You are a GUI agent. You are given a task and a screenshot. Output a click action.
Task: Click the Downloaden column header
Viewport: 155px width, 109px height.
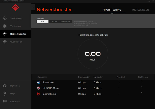[x=84, y=77]
